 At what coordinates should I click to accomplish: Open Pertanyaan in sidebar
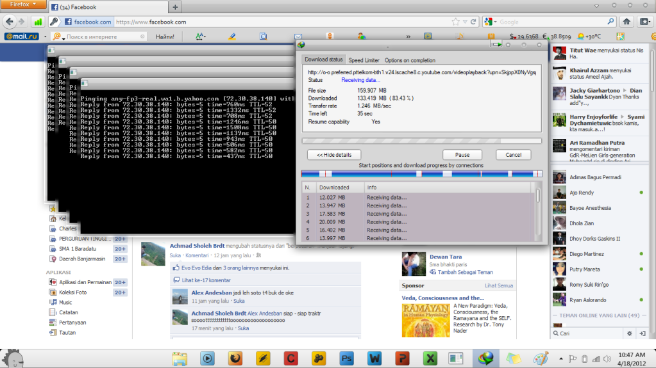coord(72,322)
